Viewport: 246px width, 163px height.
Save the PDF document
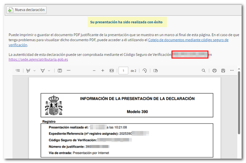pos(223,70)
